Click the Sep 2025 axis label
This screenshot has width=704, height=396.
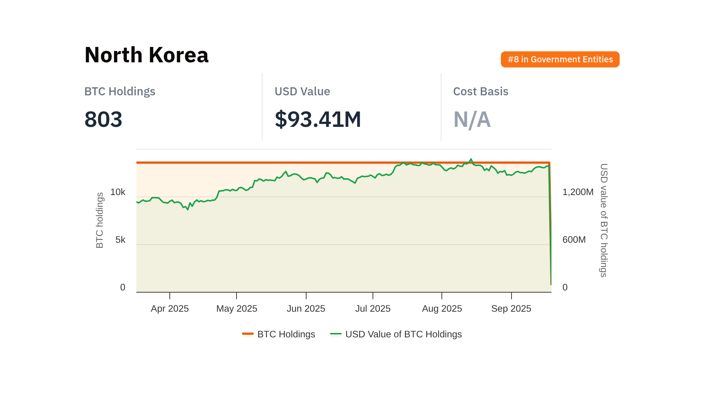pyautogui.click(x=511, y=309)
